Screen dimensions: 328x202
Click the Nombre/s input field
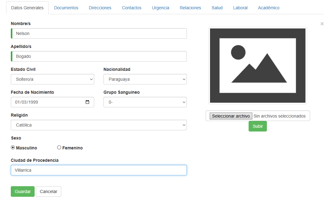[x=99, y=33]
